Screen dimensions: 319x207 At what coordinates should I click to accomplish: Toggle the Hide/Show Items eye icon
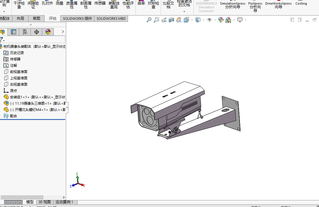tap(209, 20)
